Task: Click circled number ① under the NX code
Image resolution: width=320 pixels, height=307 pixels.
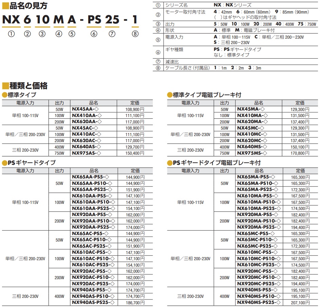Action: click(x=11, y=34)
